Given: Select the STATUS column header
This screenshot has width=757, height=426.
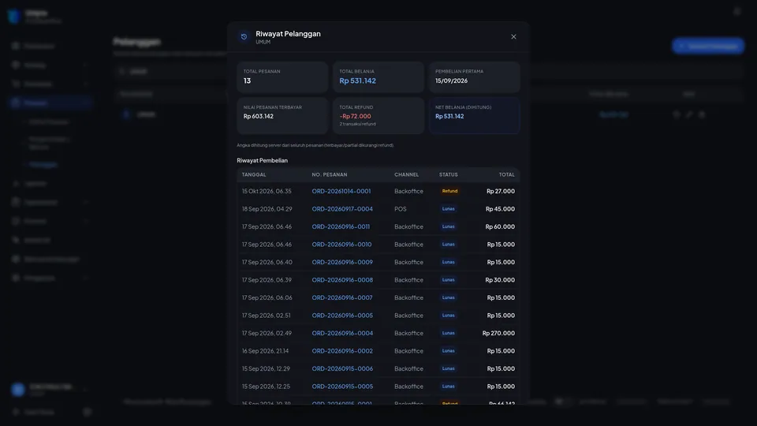Looking at the screenshot, I should (449, 175).
